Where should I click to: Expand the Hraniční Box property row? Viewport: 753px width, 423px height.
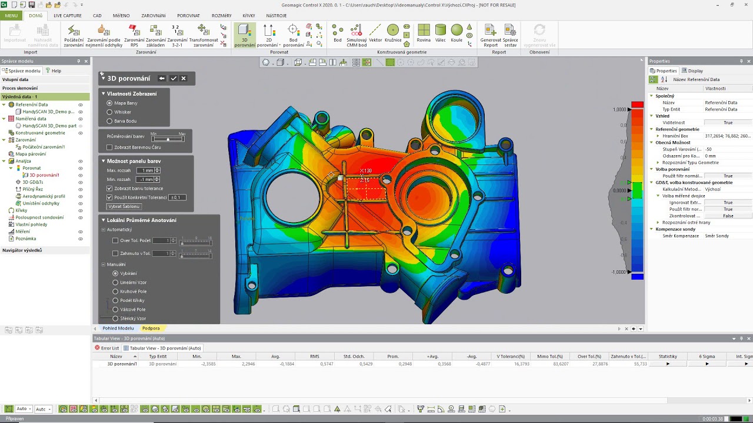658,136
